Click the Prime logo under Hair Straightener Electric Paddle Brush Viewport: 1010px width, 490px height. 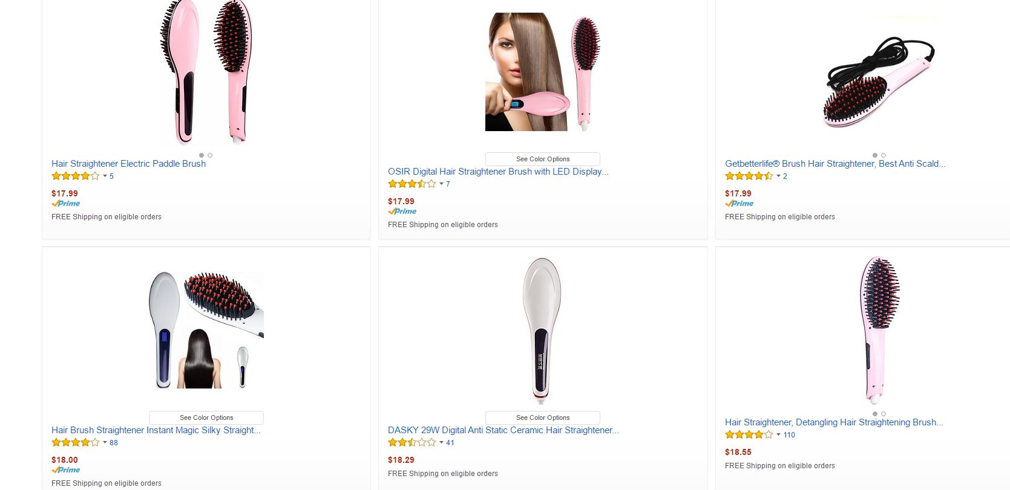pyautogui.click(x=66, y=204)
